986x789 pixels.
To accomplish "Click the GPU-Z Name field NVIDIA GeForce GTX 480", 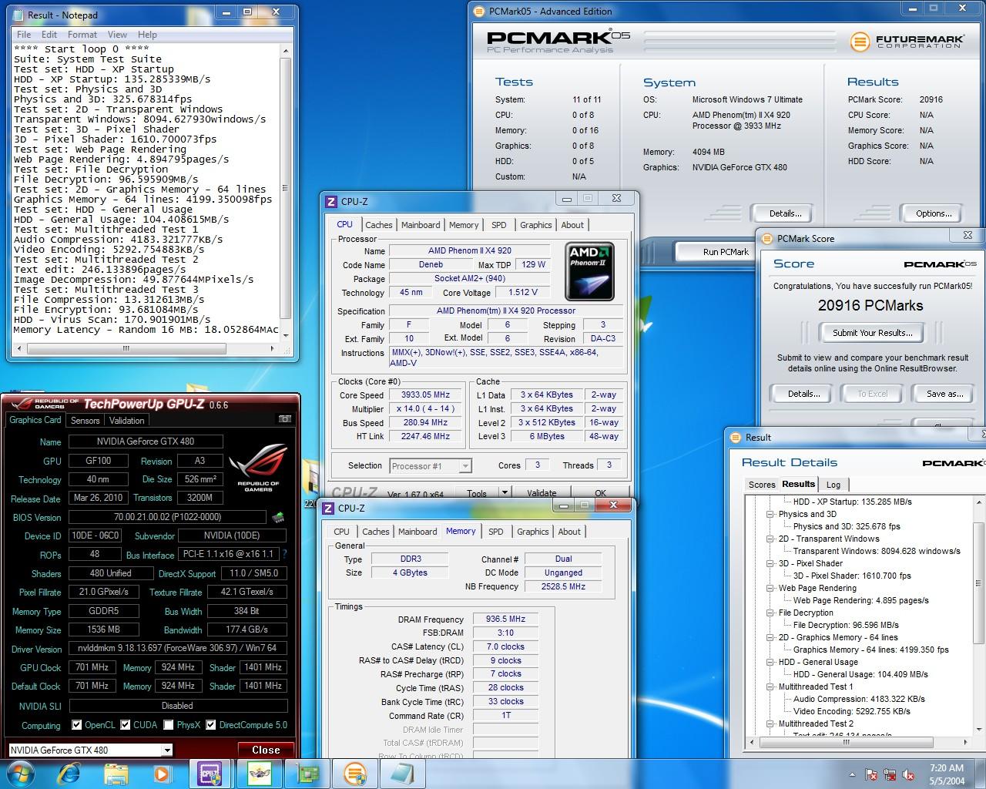I will [x=146, y=442].
